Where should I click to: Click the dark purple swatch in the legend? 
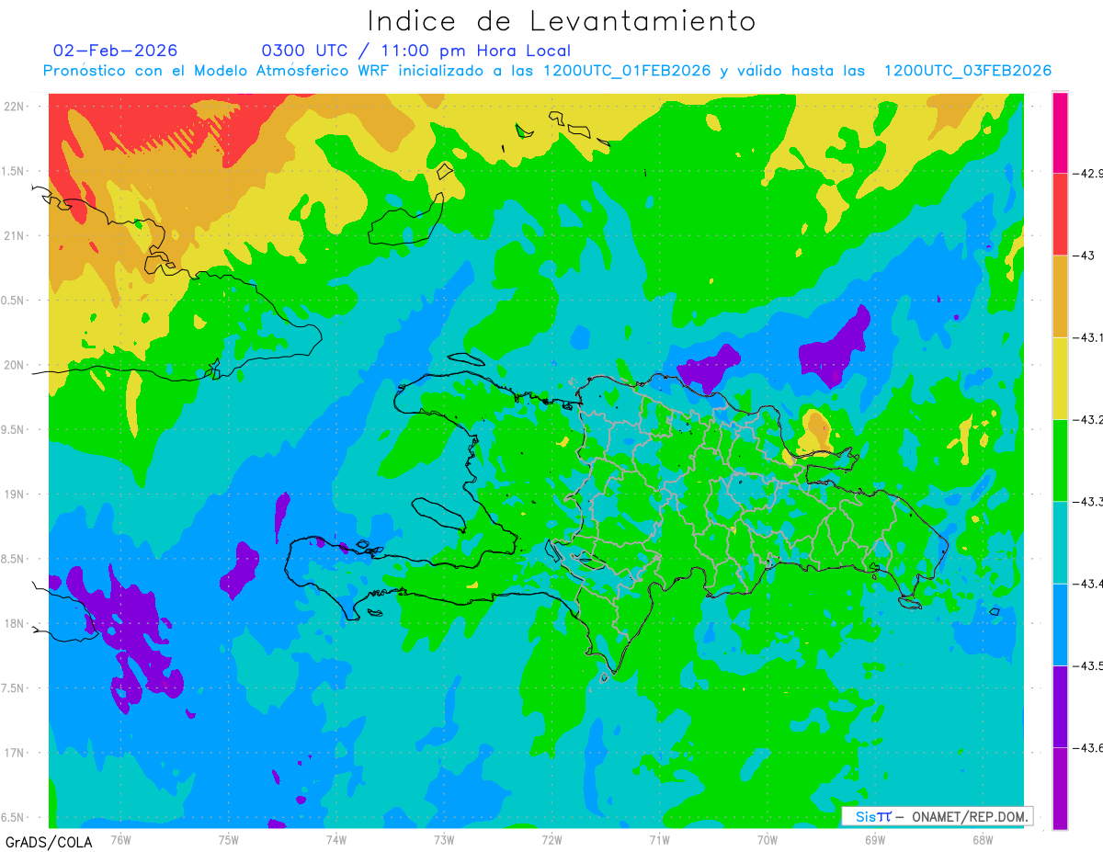[x=1060, y=706]
